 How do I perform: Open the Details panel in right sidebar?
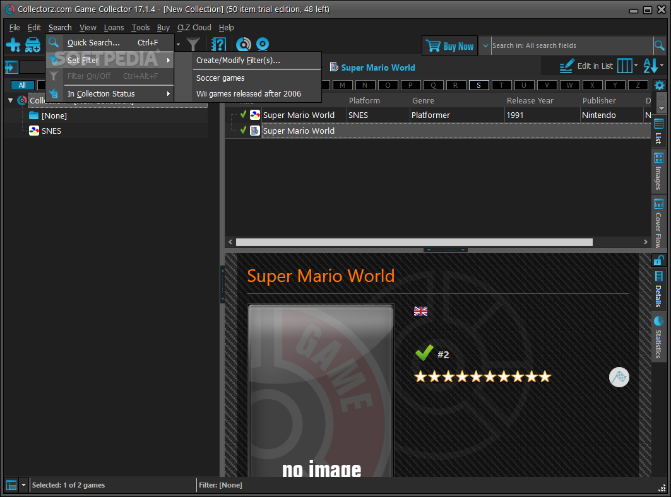(x=658, y=289)
